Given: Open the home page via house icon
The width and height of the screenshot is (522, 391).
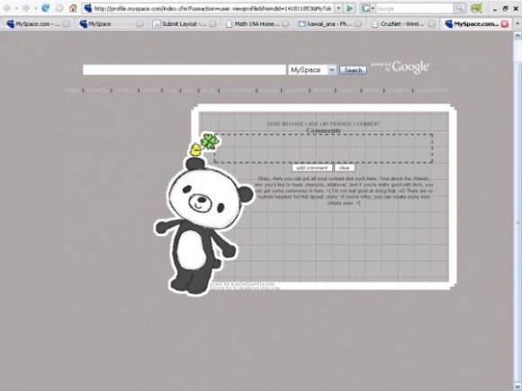Looking at the screenshot, I should [73, 8].
